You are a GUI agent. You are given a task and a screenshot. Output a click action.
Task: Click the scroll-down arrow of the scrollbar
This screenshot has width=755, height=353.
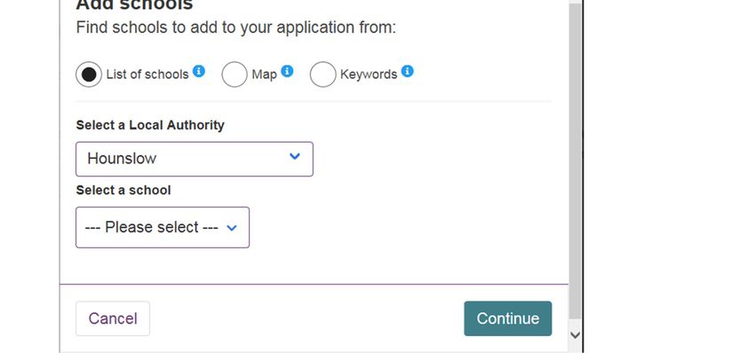coord(575,335)
